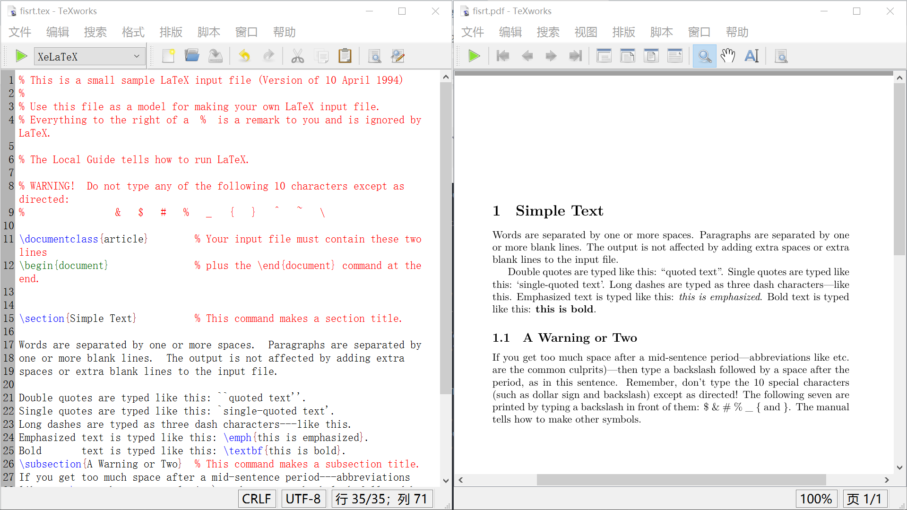
Task: Click the 页 1/1 page indicator
Action: click(865, 498)
